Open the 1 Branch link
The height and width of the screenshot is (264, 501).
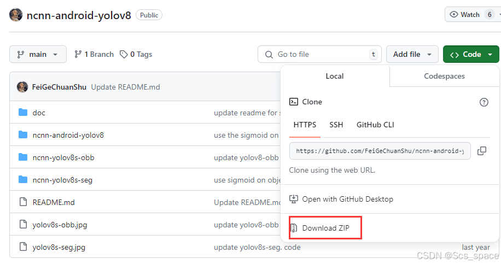[94, 54]
